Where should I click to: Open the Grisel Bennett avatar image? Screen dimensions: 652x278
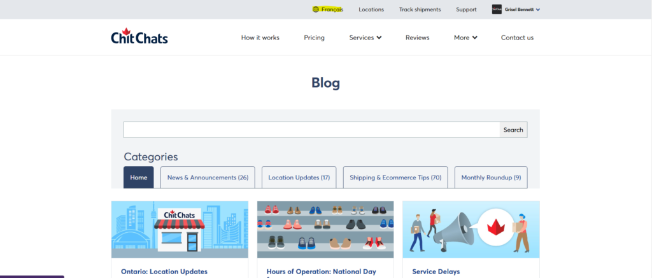[x=497, y=9]
